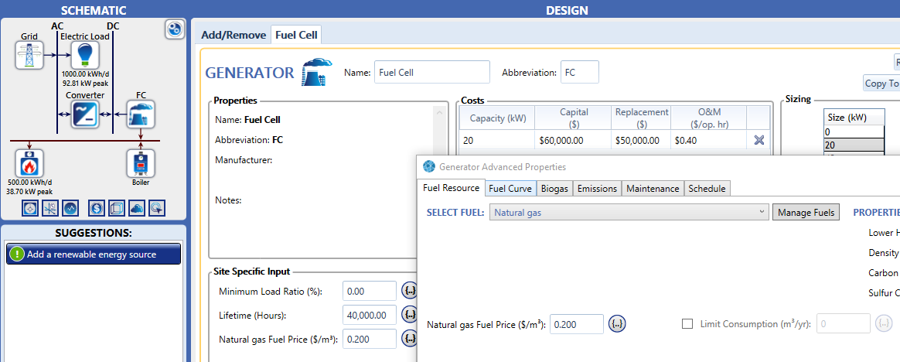Image resolution: width=900 pixels, height=362 pixels.
Task: Open the Boiler component icon
Action: pyautogui.click(x=141, y=164)
